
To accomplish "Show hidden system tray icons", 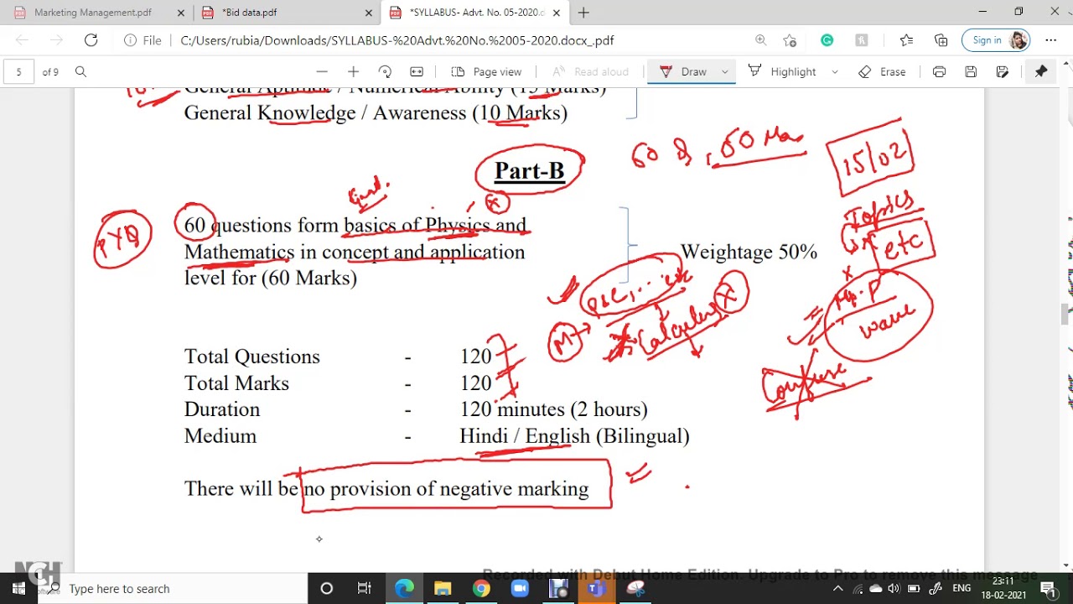I will tap(837, 588).
